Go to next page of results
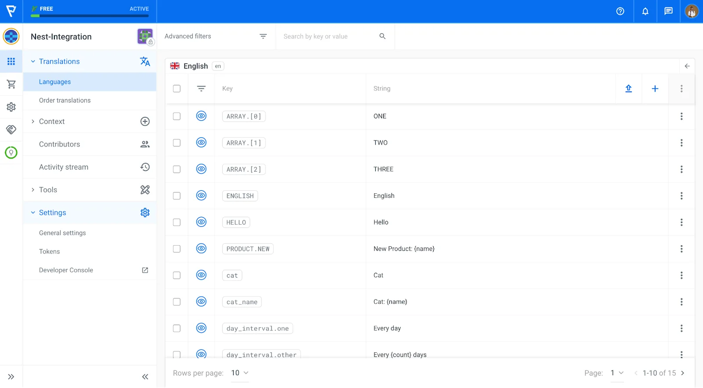This screenshot has height=388, width=703. [682, 373]
